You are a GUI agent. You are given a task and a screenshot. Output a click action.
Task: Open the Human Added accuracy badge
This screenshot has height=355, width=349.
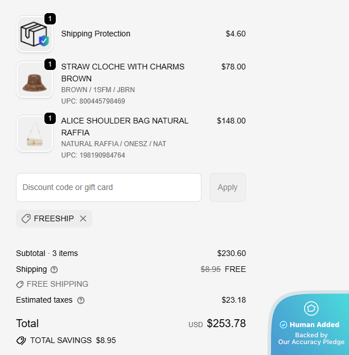click(310, 324)
